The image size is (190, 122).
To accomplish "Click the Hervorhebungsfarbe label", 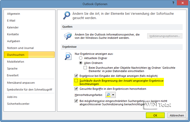I will click(x=89, y=95).
